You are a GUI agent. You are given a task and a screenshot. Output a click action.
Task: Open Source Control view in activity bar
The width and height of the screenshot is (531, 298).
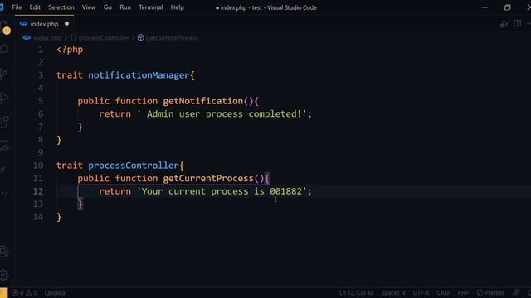coord(4,74)
